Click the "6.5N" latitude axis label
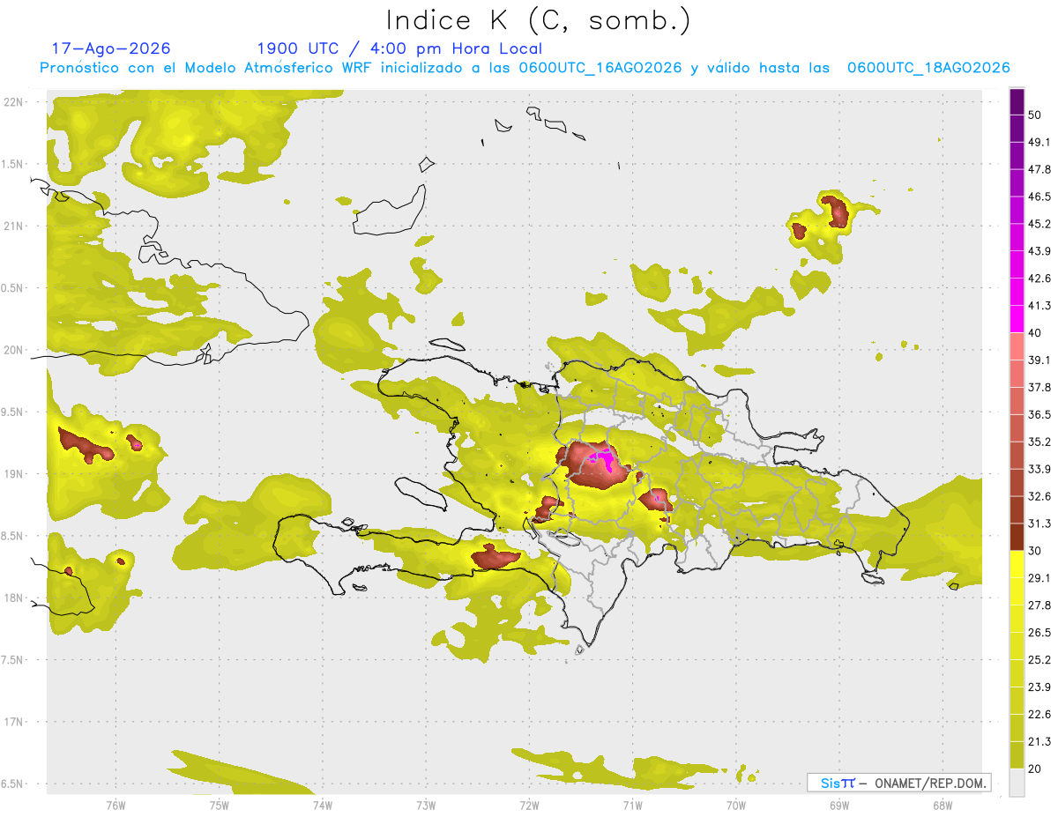The height and width of the screenshot is (817, 1058). [11, 784]
